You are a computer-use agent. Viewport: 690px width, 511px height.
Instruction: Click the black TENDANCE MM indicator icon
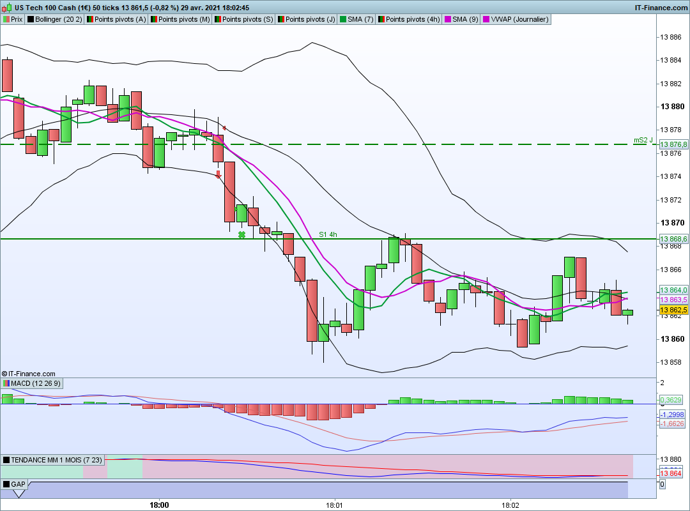click(6, 460)
